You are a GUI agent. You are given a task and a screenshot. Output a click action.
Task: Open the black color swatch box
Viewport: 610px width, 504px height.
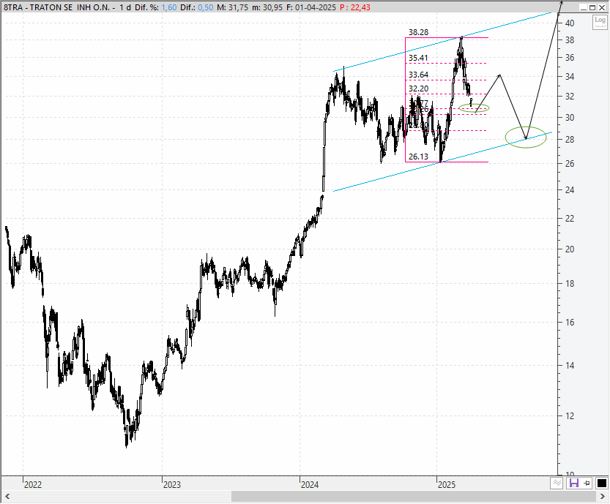coord(601,484)
